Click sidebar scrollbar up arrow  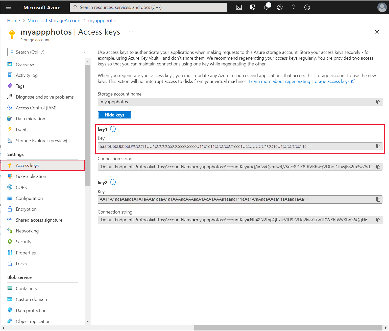88,61
